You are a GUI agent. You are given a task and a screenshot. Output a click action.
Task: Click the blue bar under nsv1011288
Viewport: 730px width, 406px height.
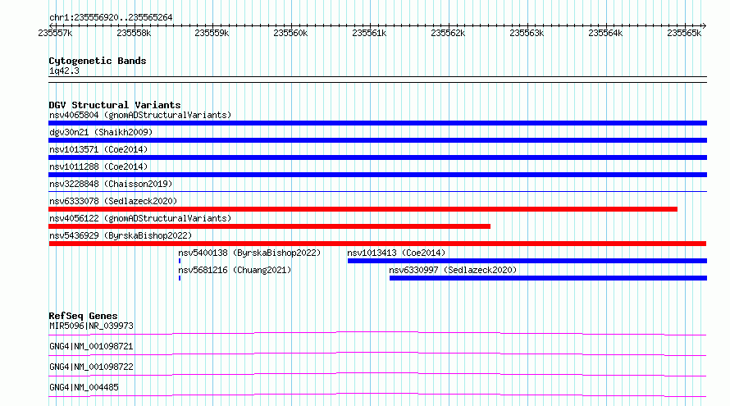tap(377, 175)
